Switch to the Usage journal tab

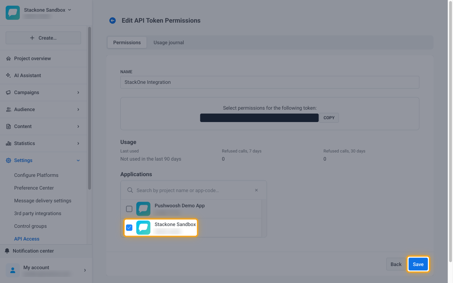click(x=169, y=42)
